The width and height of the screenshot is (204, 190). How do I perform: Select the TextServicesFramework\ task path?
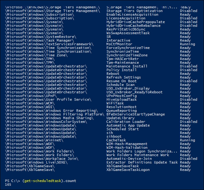49,44
